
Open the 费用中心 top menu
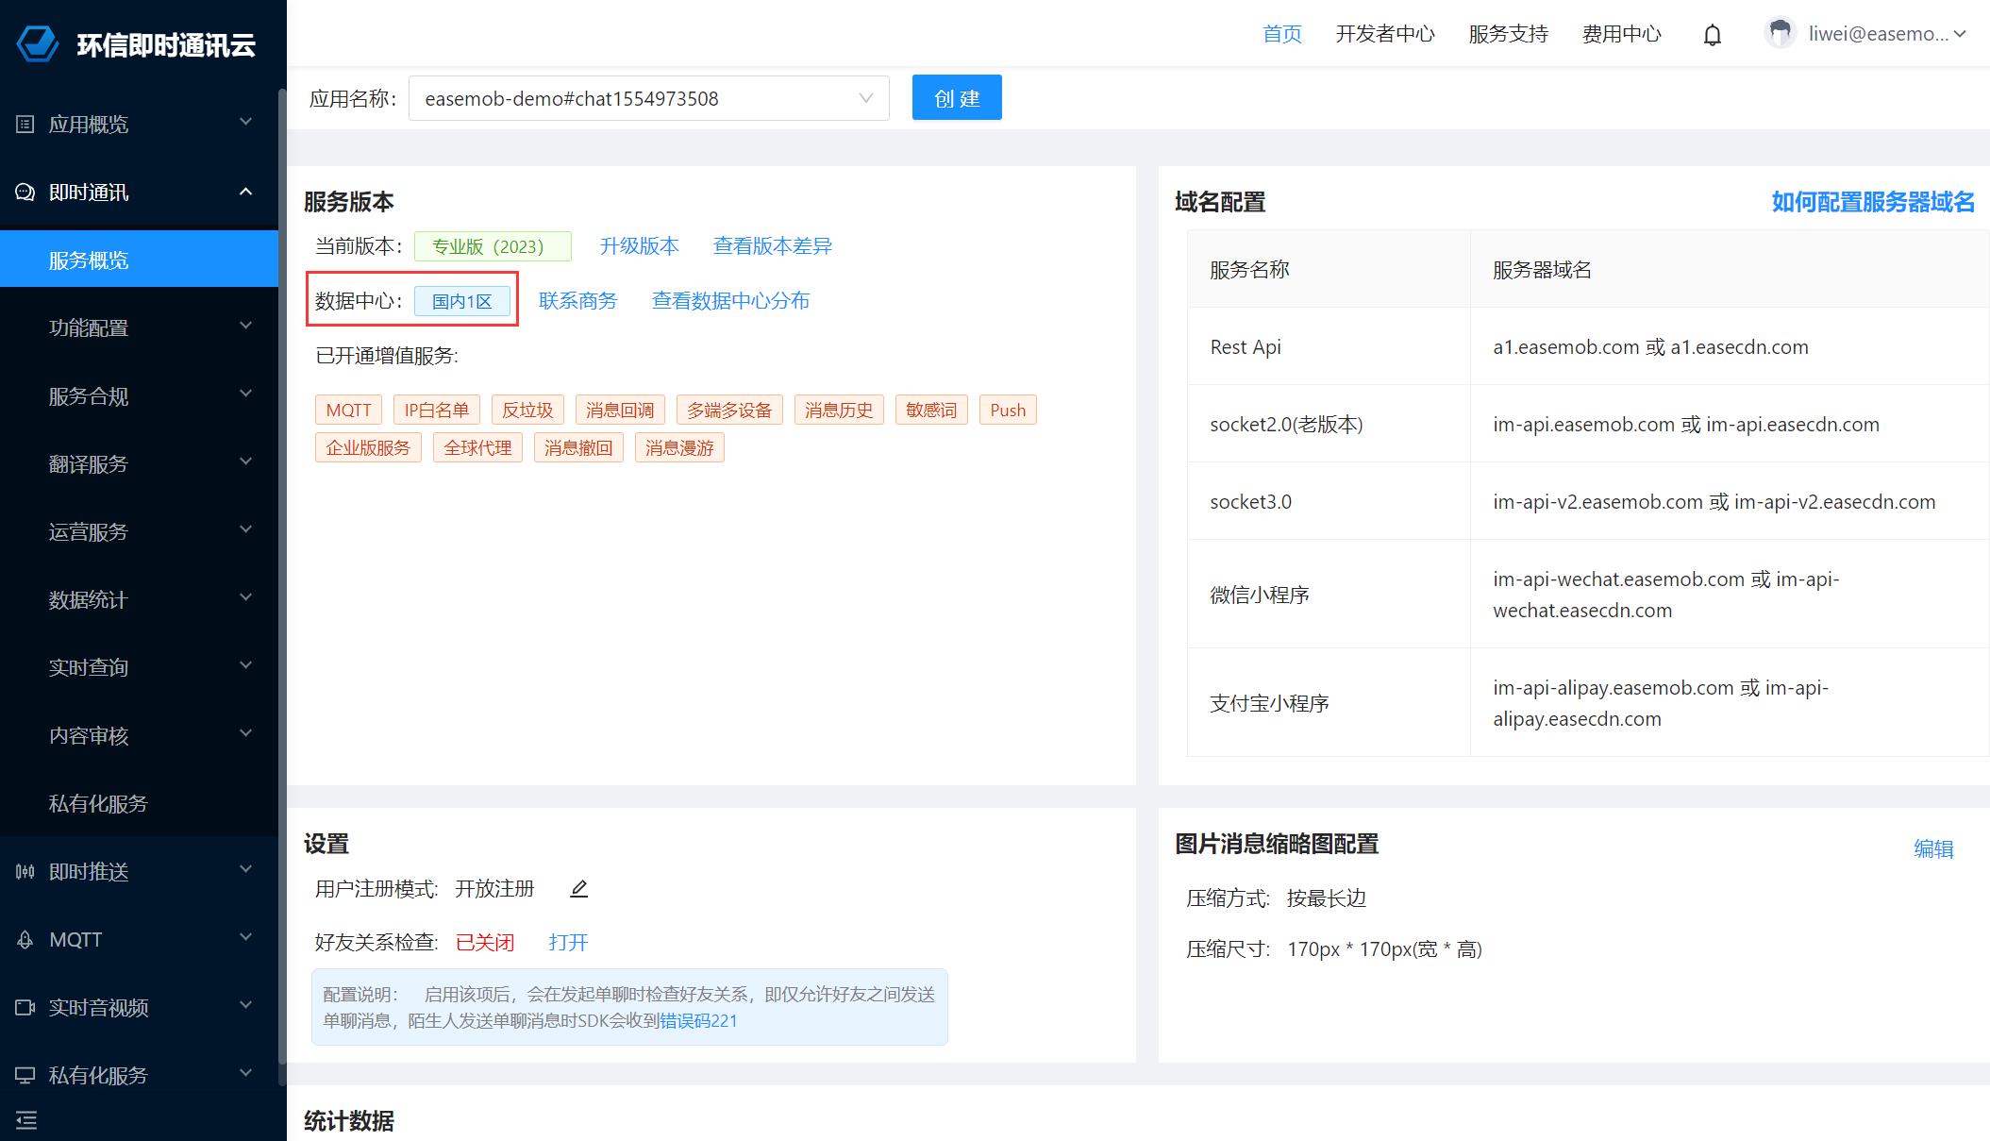pos(1622,34)
